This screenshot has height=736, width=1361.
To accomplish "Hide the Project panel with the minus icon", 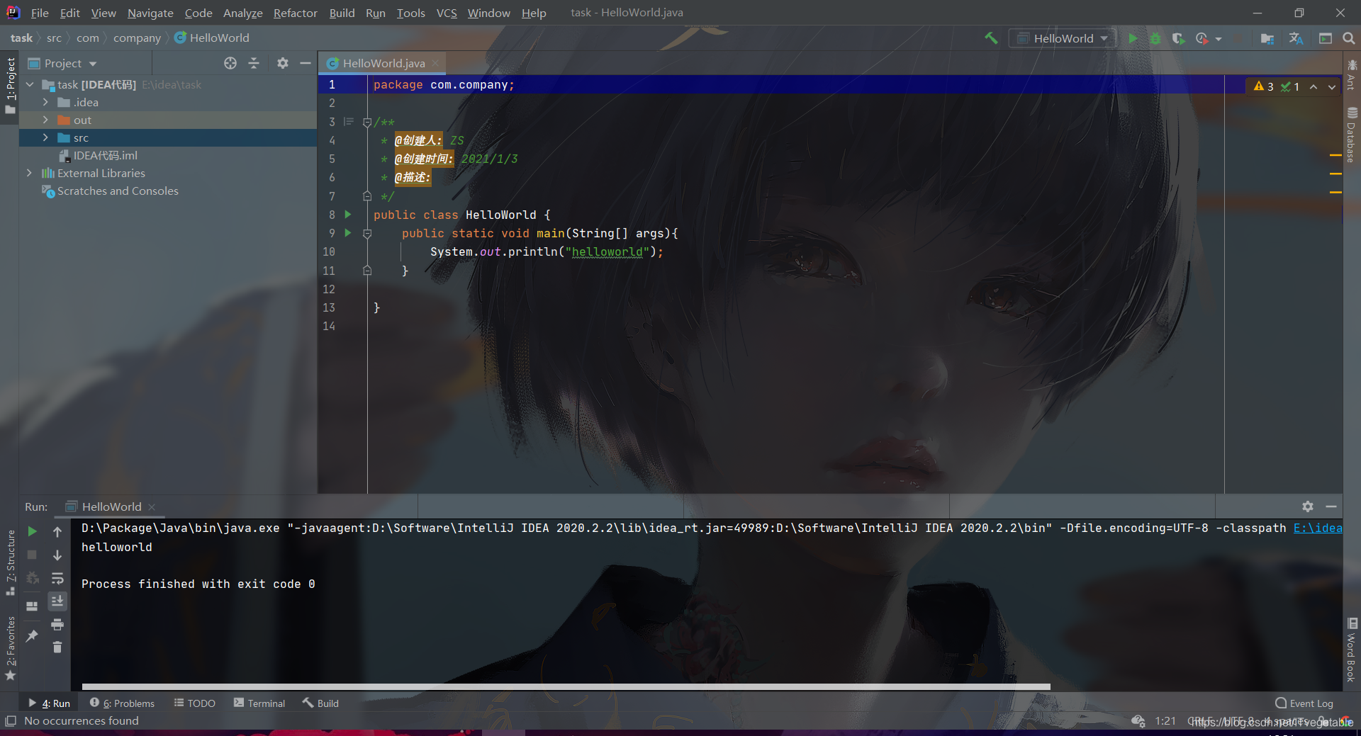I will point(306,63).
